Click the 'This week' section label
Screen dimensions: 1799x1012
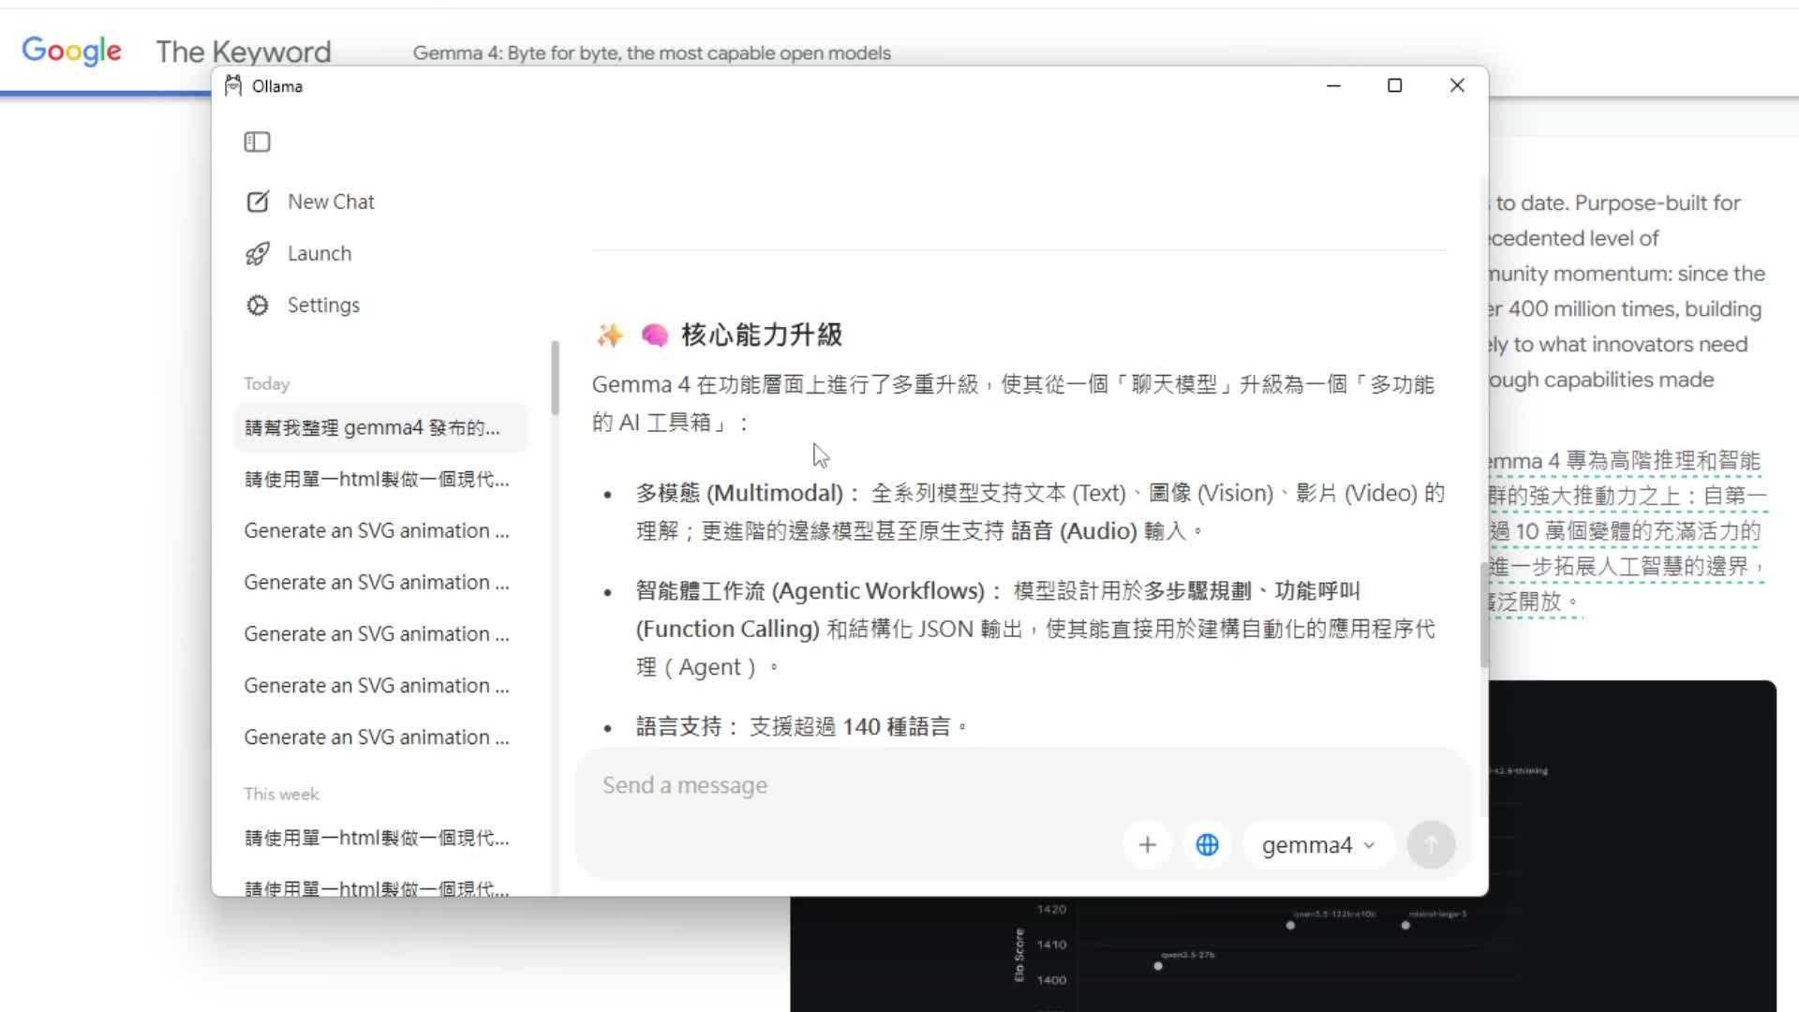(x=281, y=795)
